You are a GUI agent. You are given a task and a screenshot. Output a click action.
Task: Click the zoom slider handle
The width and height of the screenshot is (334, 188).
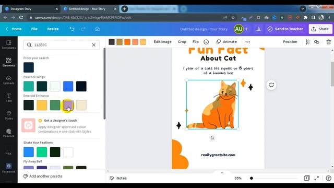252,178
